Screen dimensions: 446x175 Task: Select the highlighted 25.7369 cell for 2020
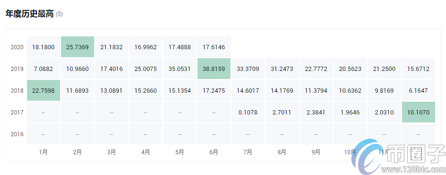pyautogui.click(x=77, y=47)
